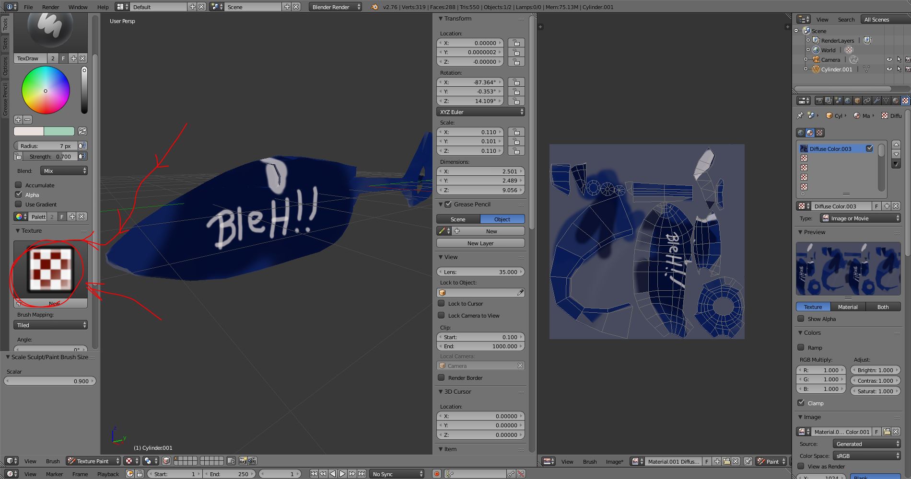Click the eyedropper in Lock to Object field
911x479 pixels.
(520, 293)
